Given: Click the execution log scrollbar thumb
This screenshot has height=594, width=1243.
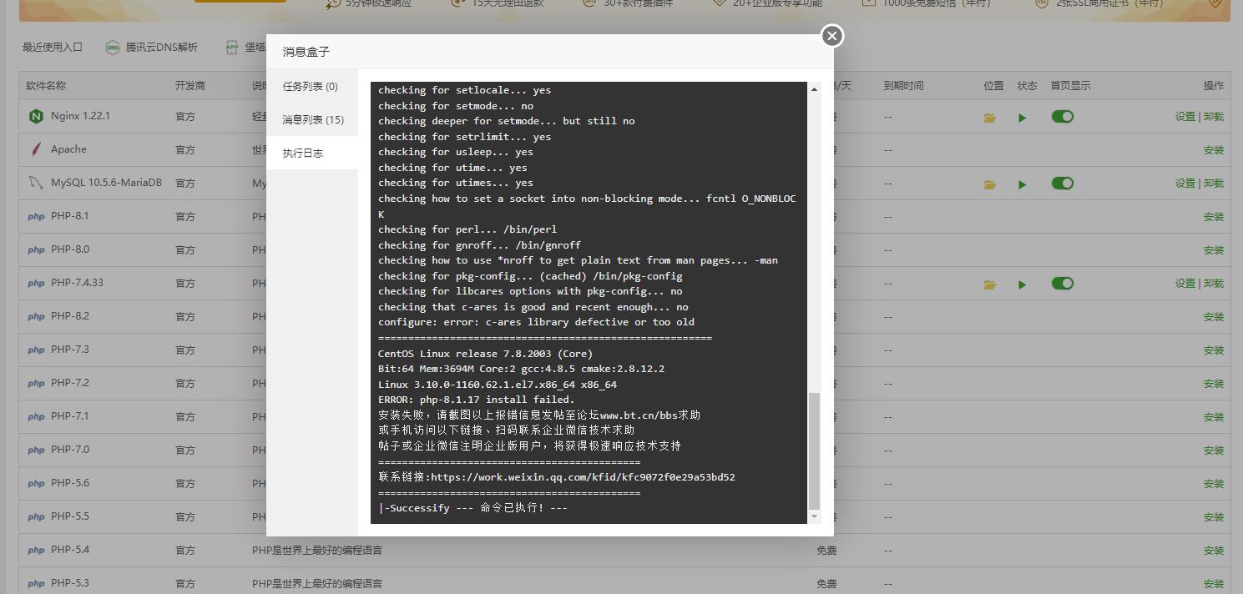Looking at the screenshot, I should [x=815, y=451].
